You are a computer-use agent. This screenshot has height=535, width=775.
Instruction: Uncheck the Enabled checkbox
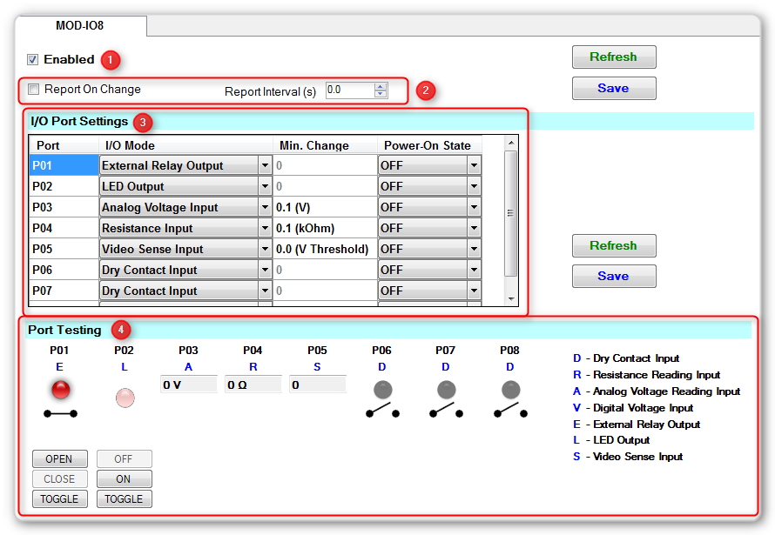(33, 60)
